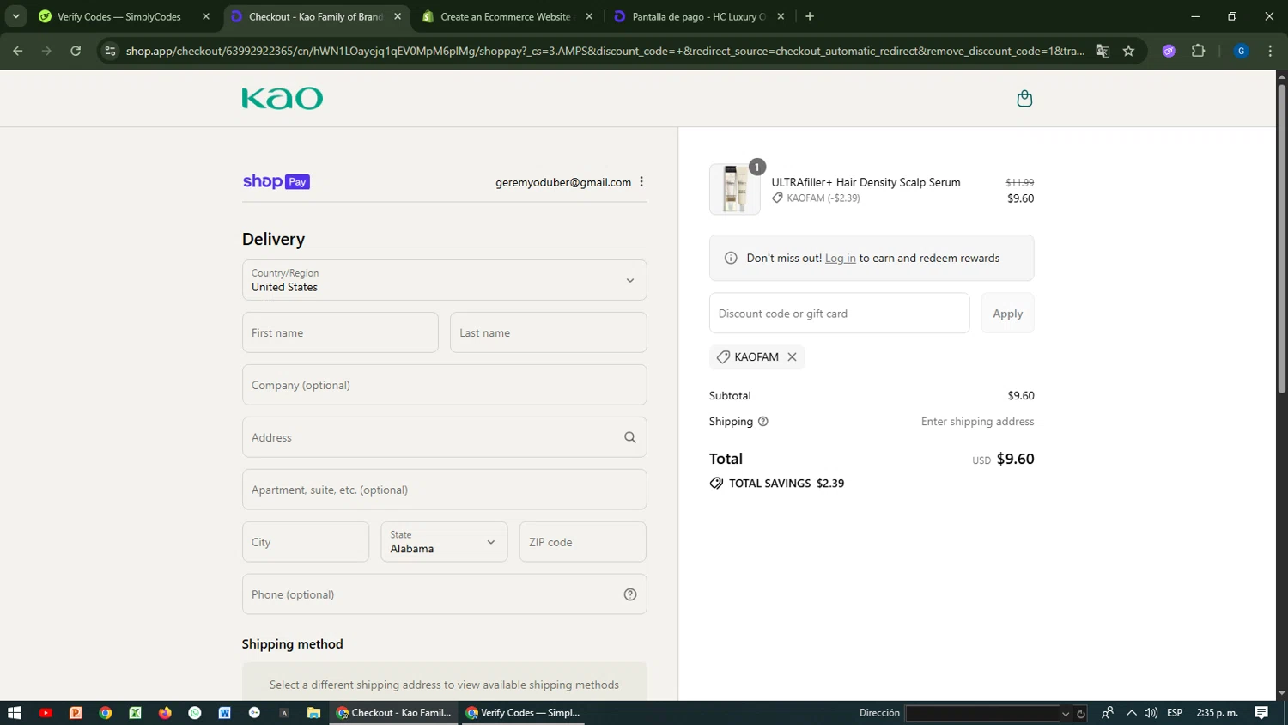Open the Windows Start menu
1288x725 pixels.
click(x=14, y=713)
